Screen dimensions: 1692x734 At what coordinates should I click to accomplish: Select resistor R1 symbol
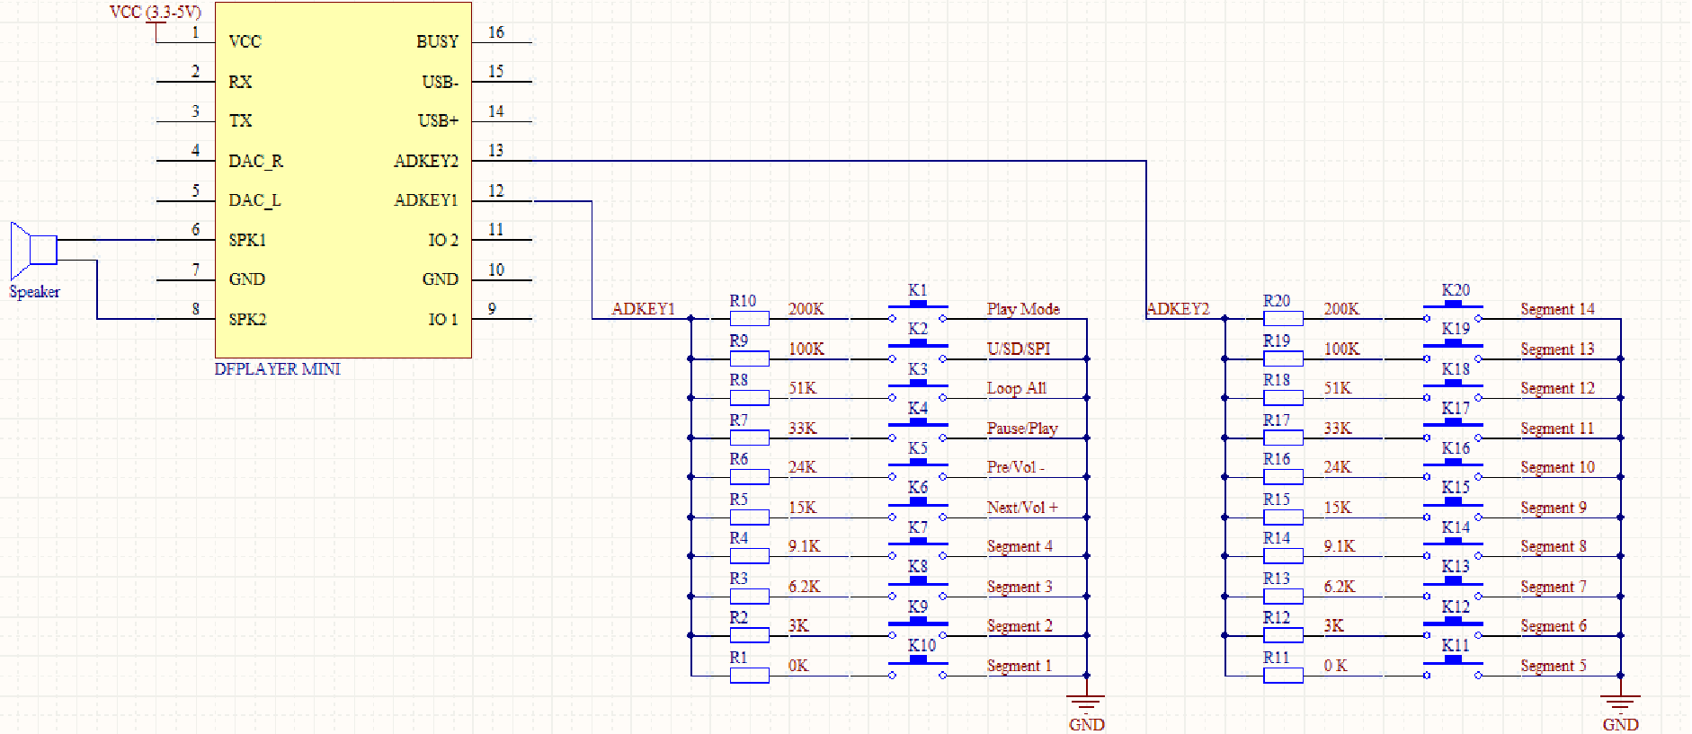click(749, 675)
